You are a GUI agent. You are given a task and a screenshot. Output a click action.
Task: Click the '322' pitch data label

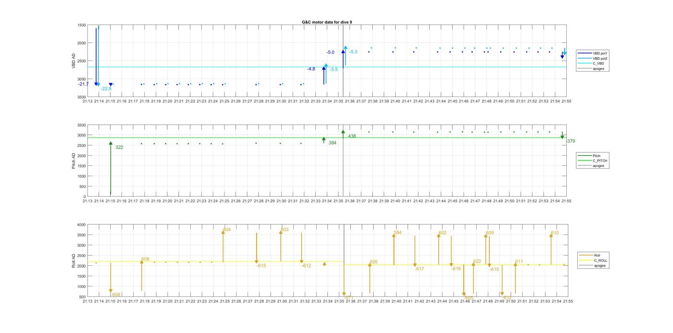click(119, 148)
